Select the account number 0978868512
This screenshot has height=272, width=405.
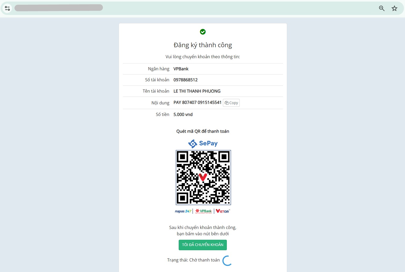pos(186,80)
